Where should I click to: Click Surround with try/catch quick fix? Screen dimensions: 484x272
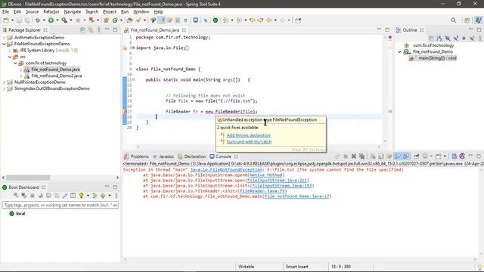click(249, 142)
